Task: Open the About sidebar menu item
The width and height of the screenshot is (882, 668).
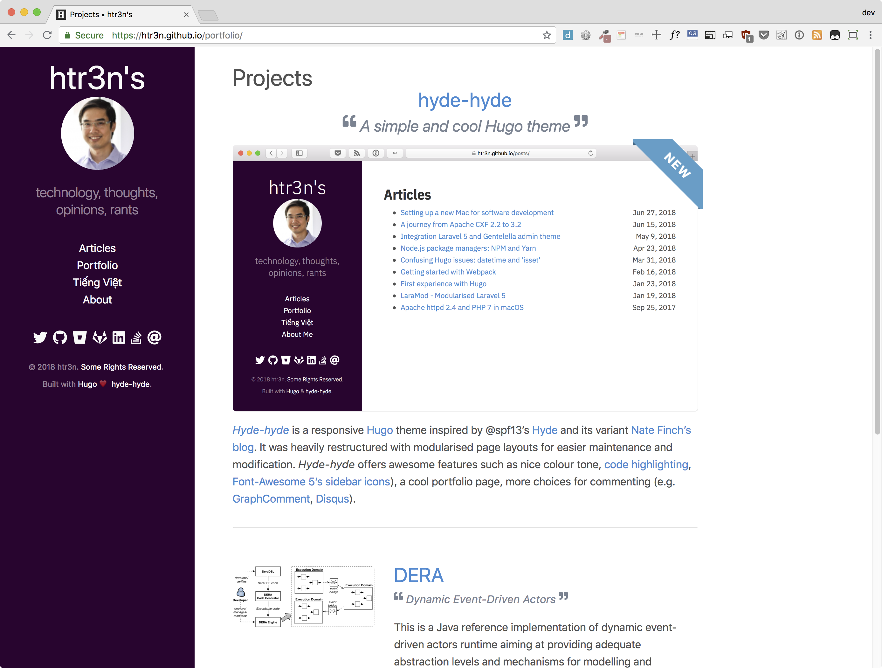Action: coord(97,300)
